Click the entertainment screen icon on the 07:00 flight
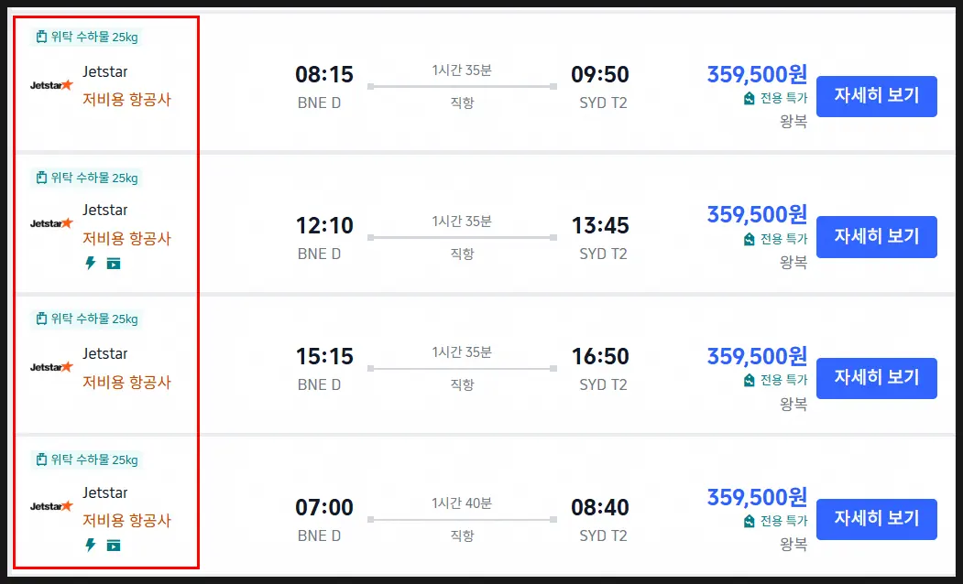 pyautogui.click(x=114, y=546)
